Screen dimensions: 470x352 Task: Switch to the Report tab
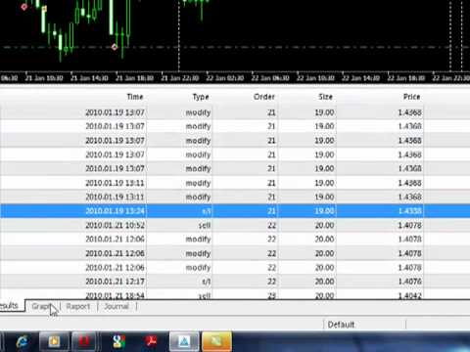click(78, 306)
